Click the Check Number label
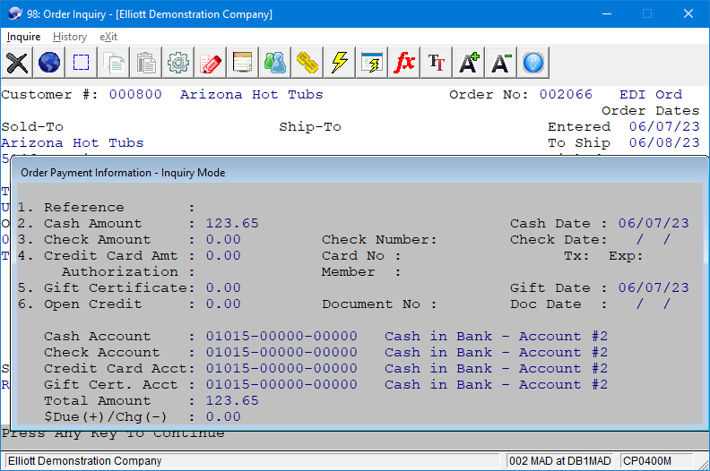 pos(379,239)
